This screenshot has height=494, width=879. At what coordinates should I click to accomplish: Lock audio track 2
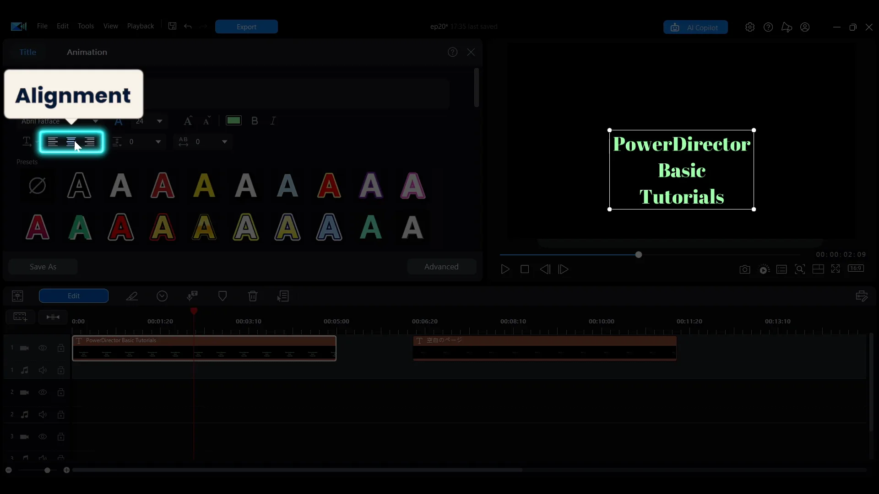coord(61,414)
